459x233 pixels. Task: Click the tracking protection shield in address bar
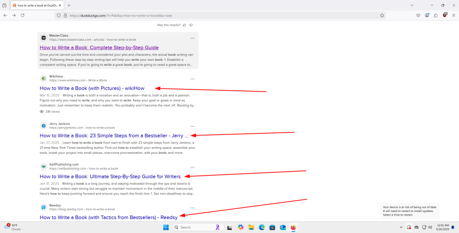(59, 16)
